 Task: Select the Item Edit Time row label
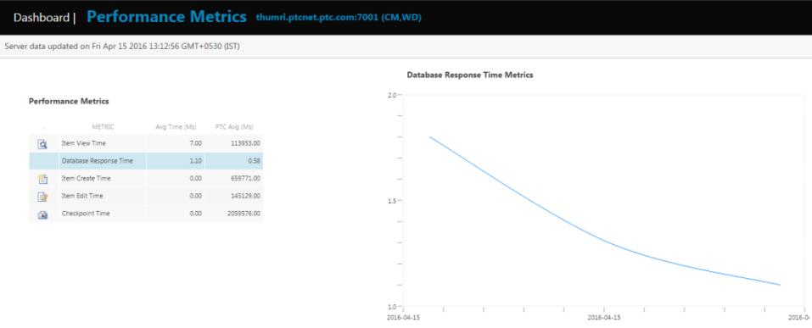(81, 196)
